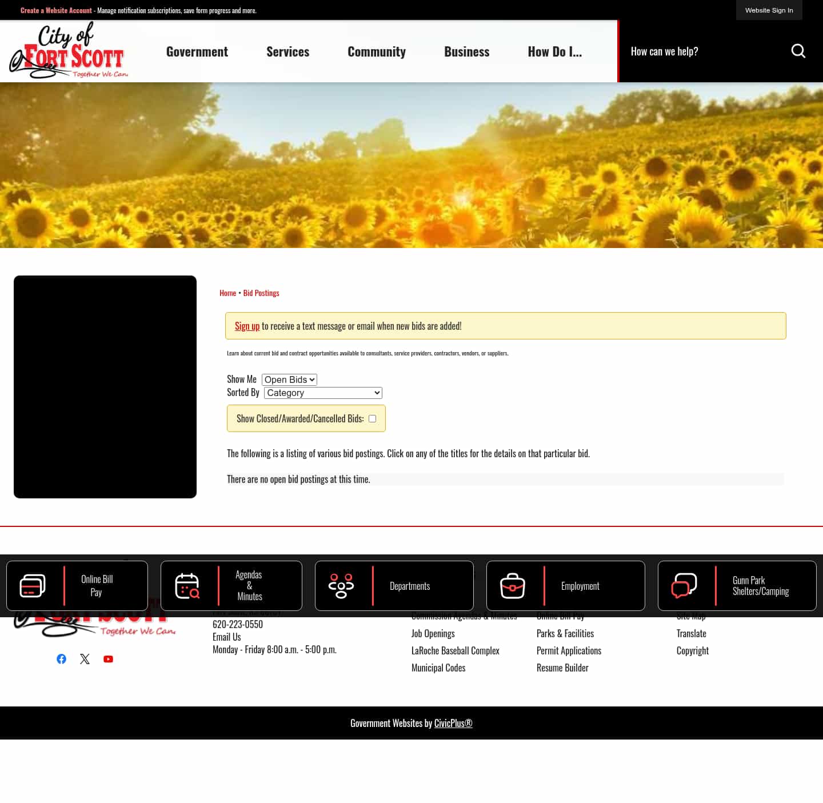Click the Website Sign In button

click(x=769, y=10)
